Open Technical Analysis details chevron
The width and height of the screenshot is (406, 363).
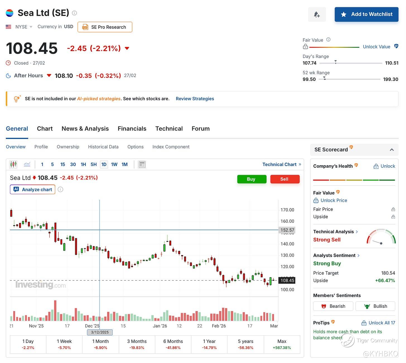[357, 232]
